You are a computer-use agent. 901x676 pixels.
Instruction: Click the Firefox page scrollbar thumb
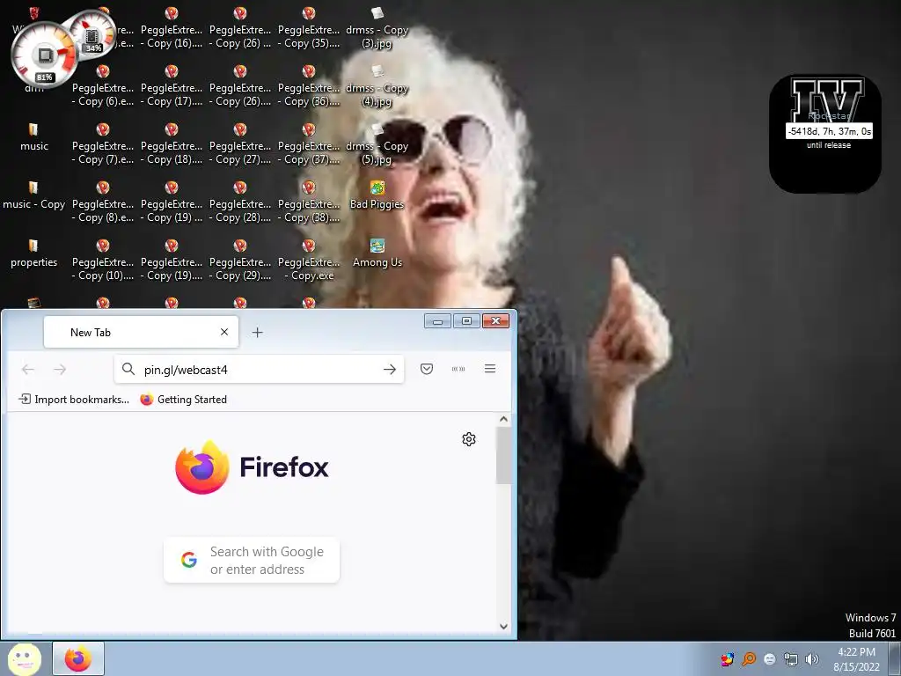(503, 455)
